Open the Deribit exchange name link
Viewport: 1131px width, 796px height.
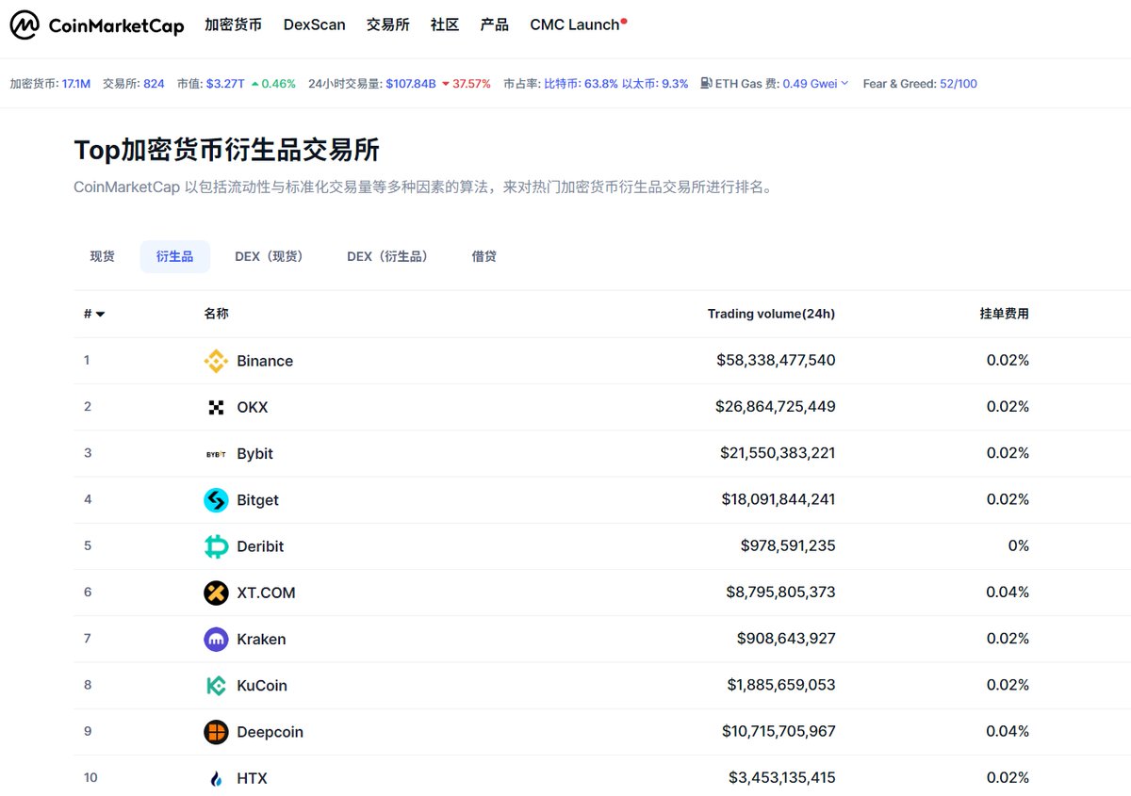pyautogui.click(x=260, y=546)
